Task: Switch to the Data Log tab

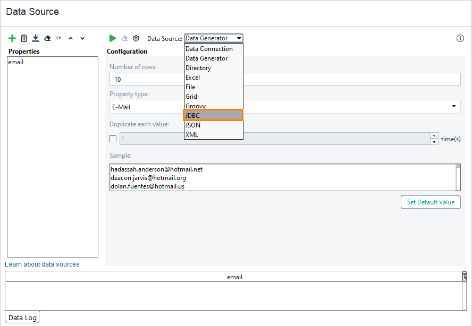Action: point(22,317)
